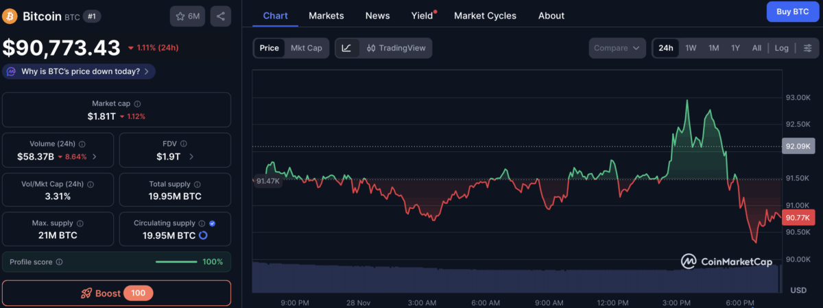Open Max. supply info icon
The width and height of the screenshot is (823, 308).
[80, 223]
